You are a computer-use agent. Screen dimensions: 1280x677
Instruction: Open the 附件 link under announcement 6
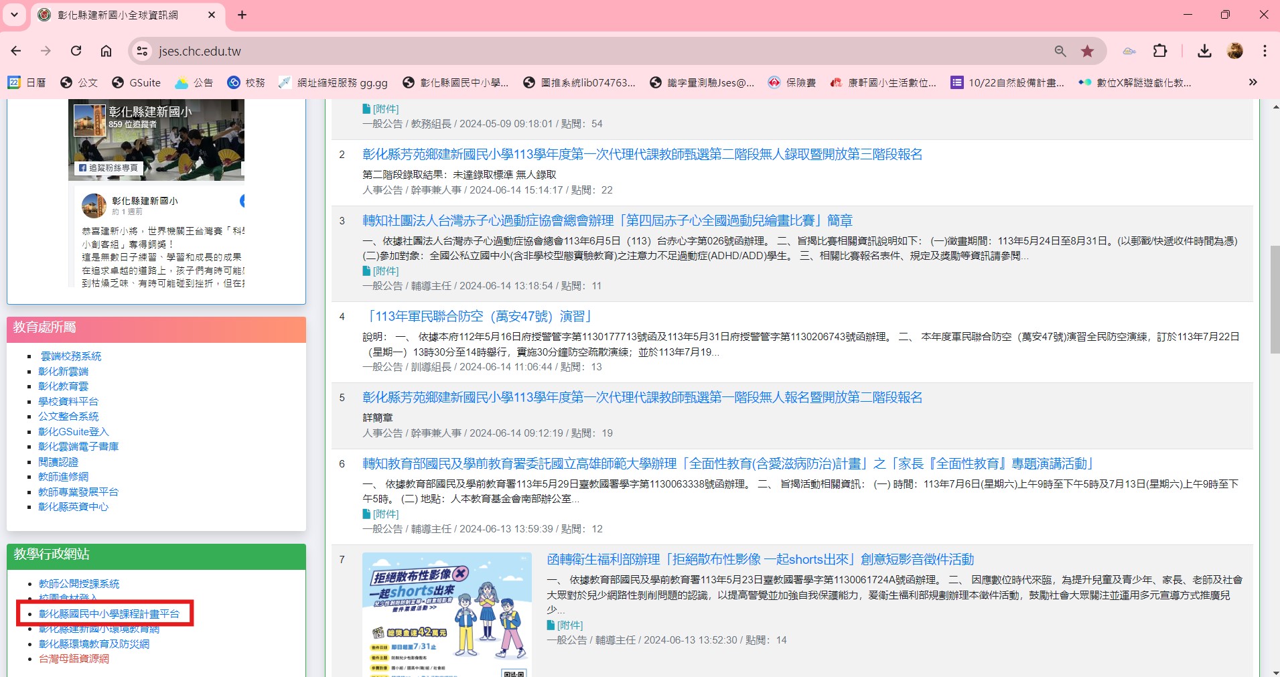click(380, 514)
